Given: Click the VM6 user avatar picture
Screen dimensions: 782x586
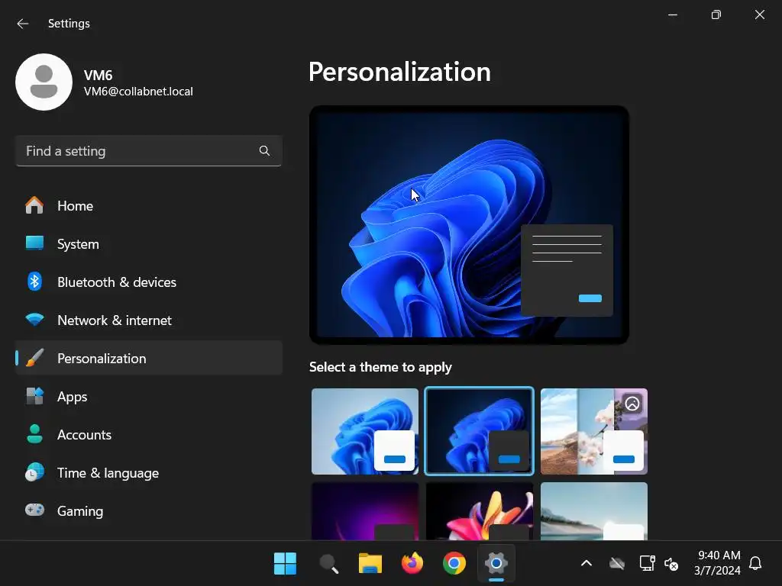Looking at the screenshot, I should 44,82.
